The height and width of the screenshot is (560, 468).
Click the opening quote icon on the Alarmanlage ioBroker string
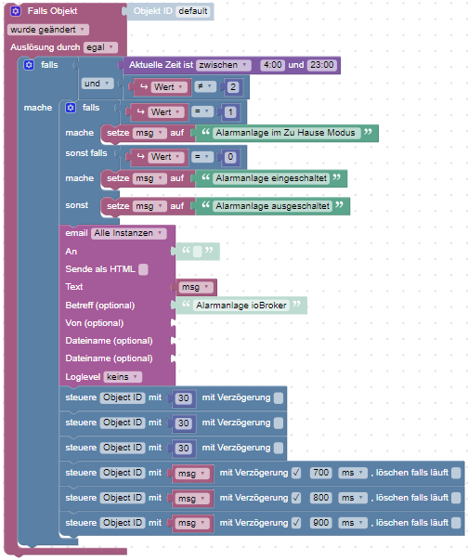186,305
